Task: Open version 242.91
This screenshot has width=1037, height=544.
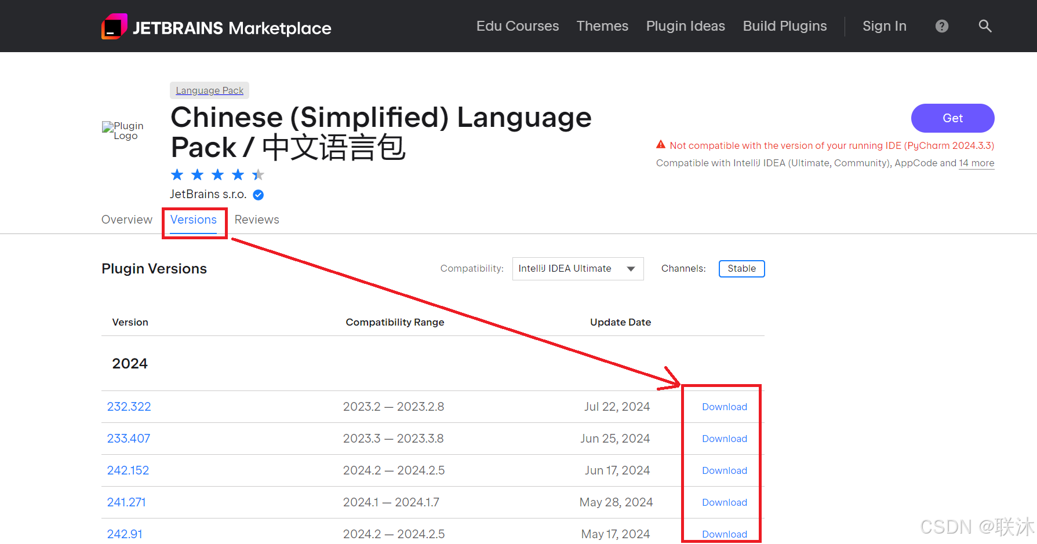Action: pos(124,534)
